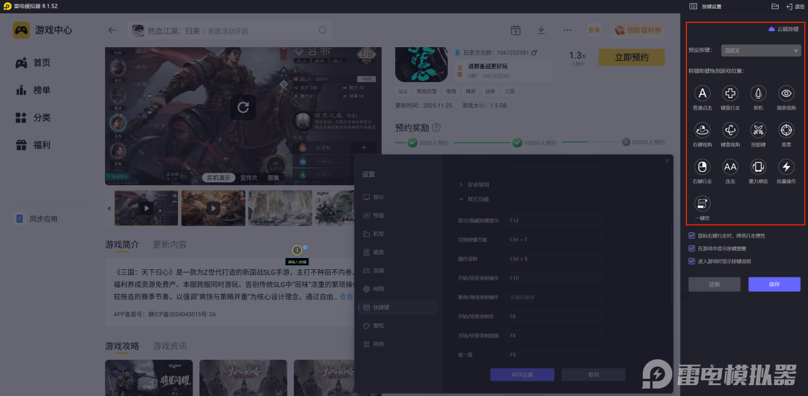The width and height of the screenshot is (808, 396).
Task: Show the 图集 media tab
Action: 273,178
